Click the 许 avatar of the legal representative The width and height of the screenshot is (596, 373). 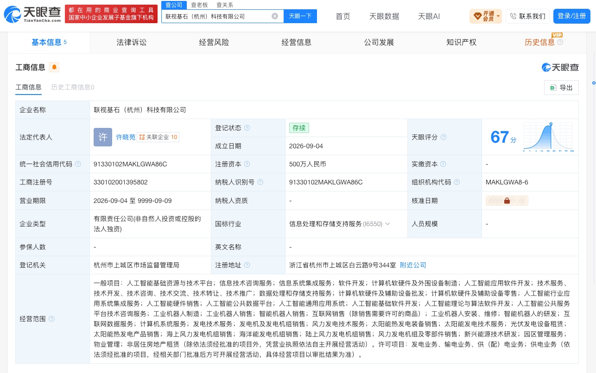click(x=103, y=137)
